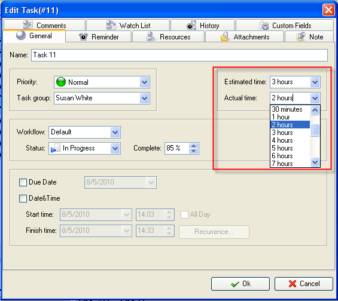
Task: Switch to the Watch List tab
Action: 128,25
